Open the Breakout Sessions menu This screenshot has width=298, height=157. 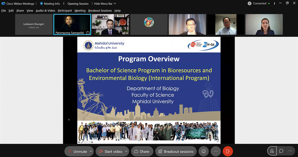[100, 11]
